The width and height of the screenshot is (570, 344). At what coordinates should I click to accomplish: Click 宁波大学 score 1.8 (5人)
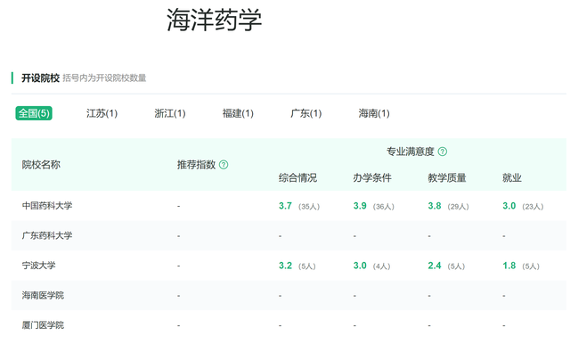coord(521,266)
